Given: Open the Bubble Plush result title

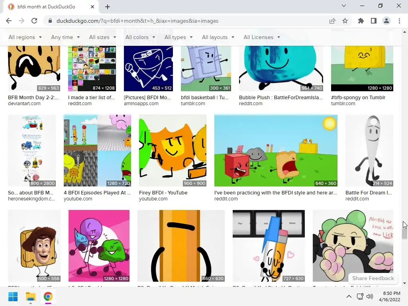Looking at the screenshot, I should pos(281,97).
